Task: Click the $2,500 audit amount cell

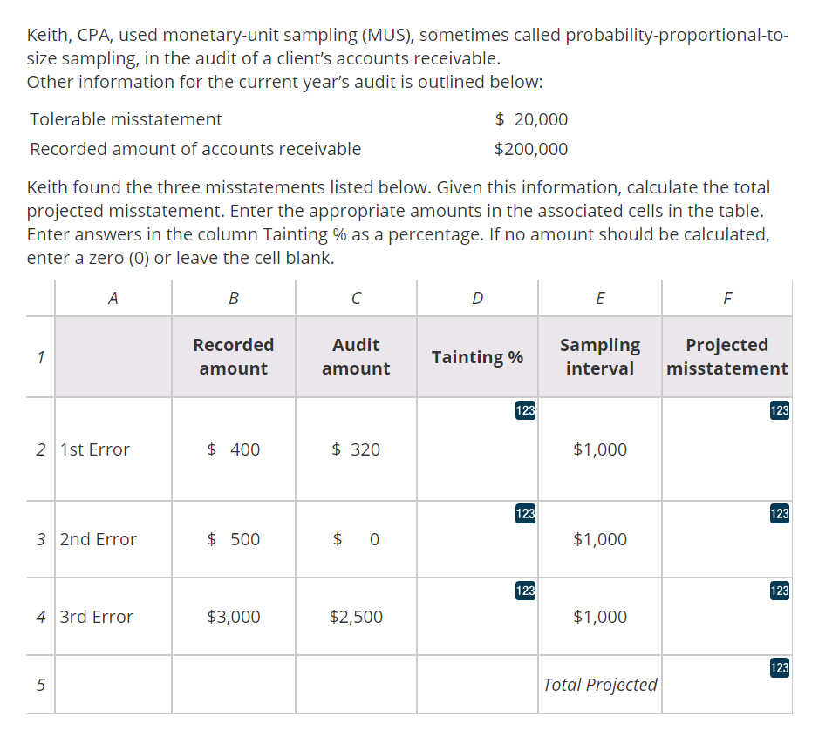Action: [355, 617]
